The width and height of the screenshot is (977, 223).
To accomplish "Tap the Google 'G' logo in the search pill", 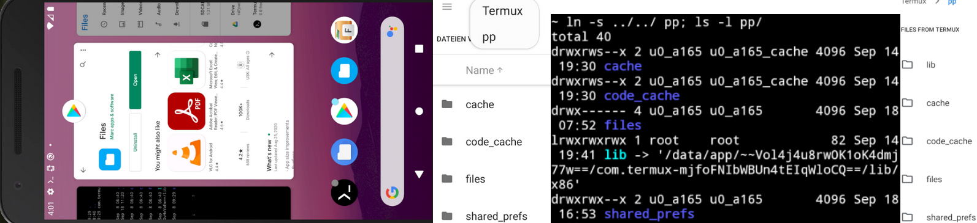I will [392, 193].
